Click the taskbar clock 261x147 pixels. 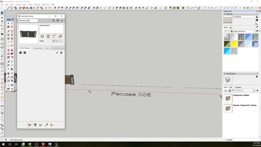click(x=257, y=144)
